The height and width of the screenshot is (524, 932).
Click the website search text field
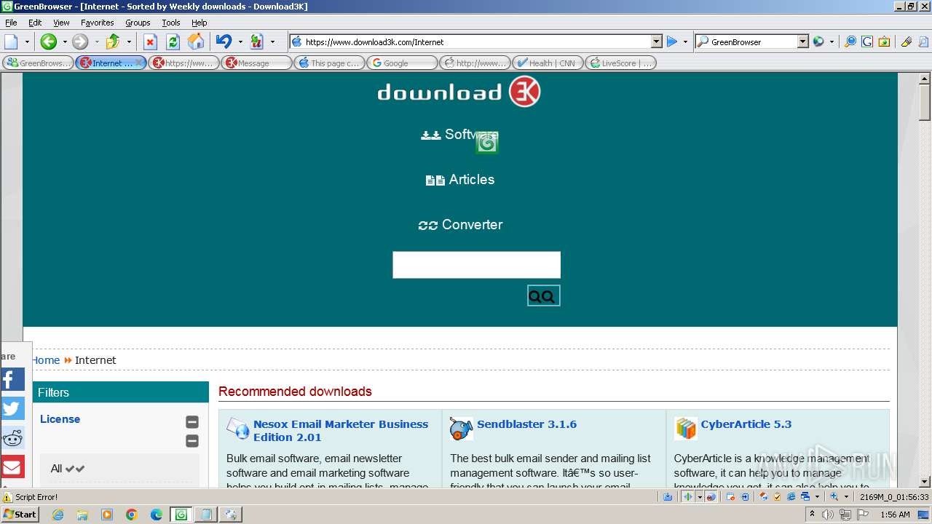coord(477,265)
